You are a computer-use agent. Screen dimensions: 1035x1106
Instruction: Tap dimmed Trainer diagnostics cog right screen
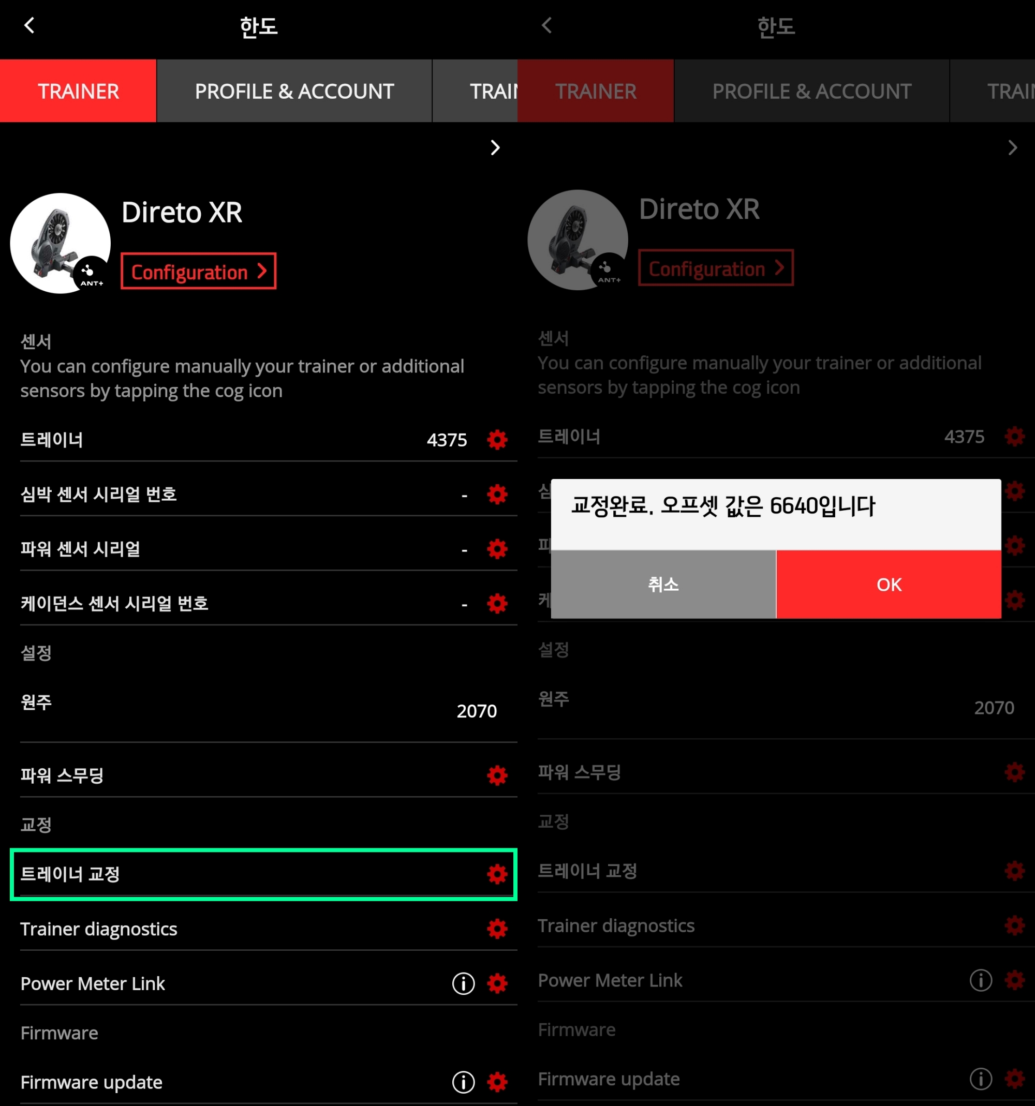[x=1014, y=925]
